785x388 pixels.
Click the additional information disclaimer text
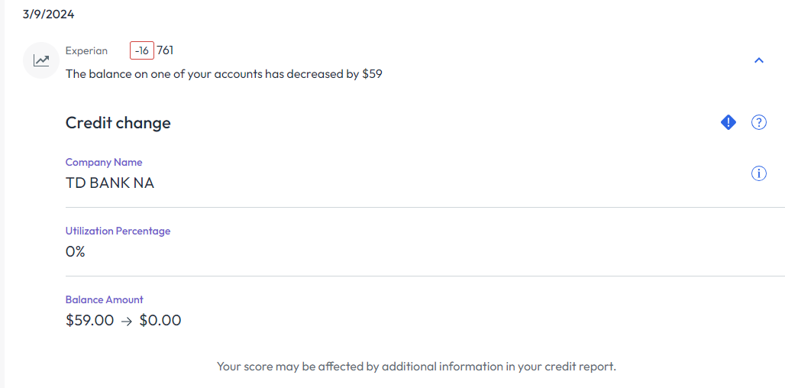[x=416, y=367]
